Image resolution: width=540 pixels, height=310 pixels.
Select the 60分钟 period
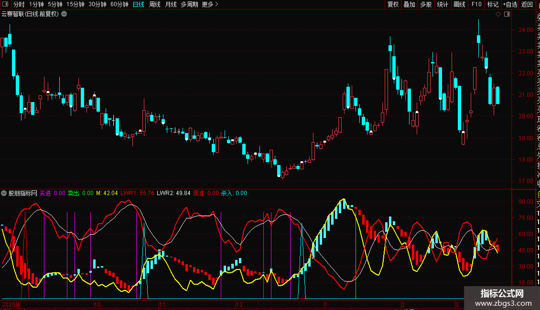tap(119, 4)
